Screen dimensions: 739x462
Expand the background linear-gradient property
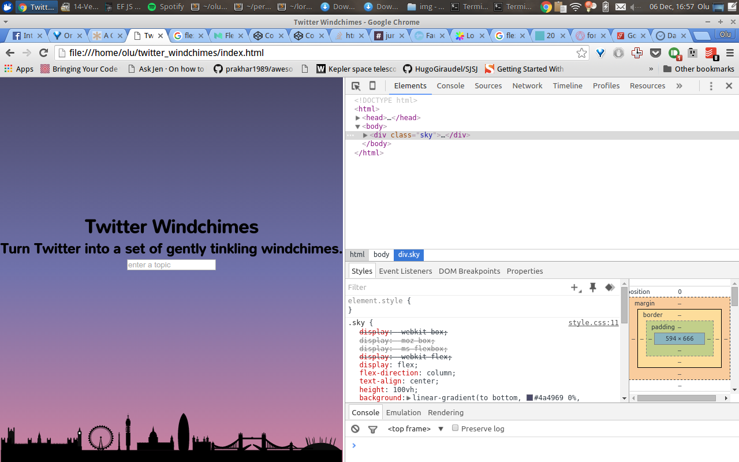tap(409, 398)
